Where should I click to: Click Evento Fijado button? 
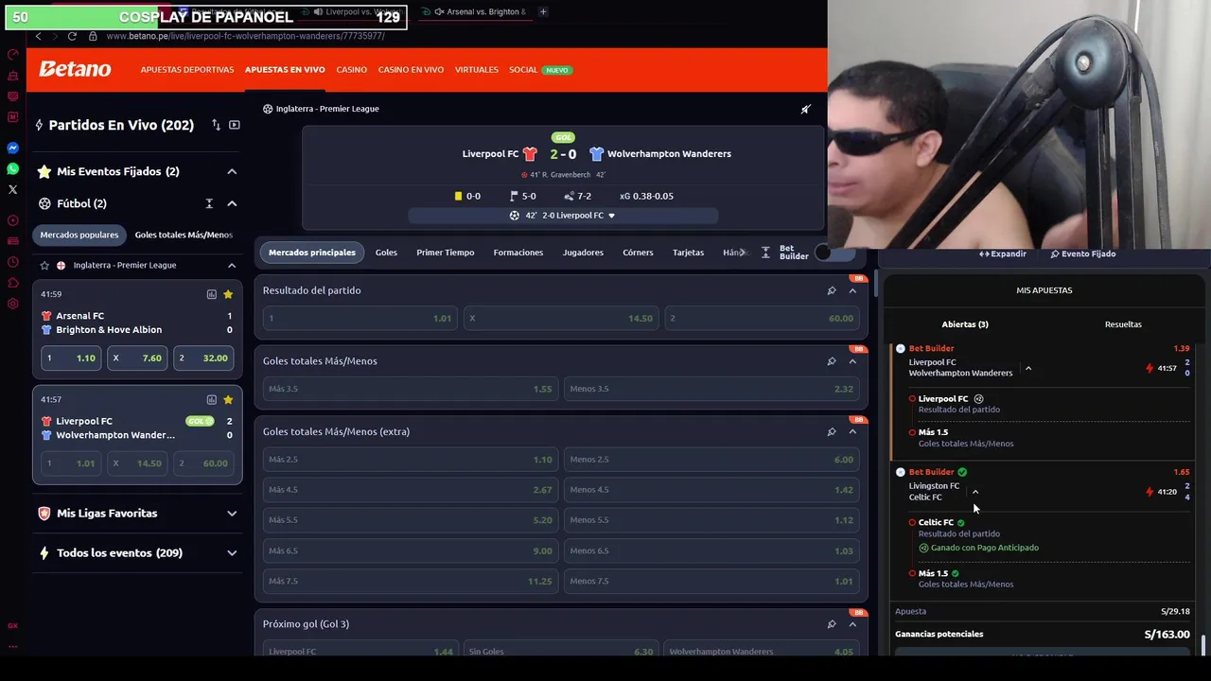pos(1083,253)
